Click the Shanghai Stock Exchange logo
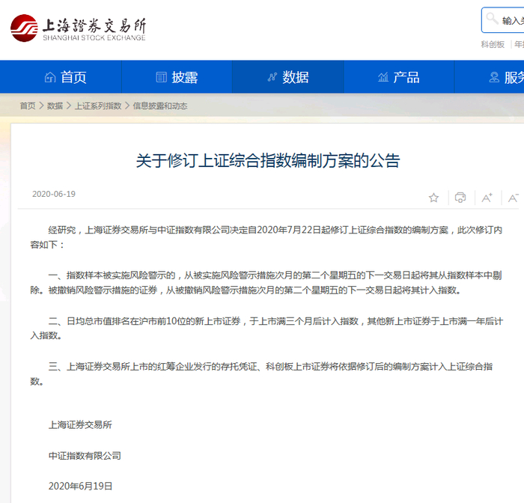 tap(78, 28)
